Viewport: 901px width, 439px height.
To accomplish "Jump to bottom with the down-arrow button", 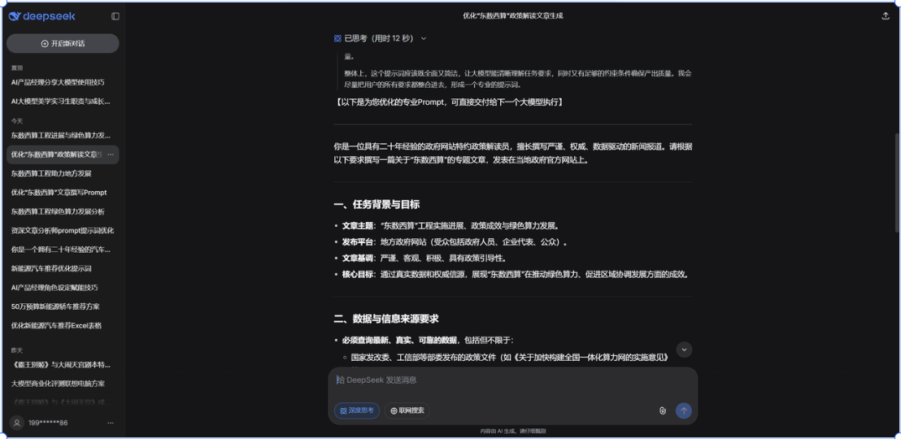I will pyautogui.click(x=684, y=350).
